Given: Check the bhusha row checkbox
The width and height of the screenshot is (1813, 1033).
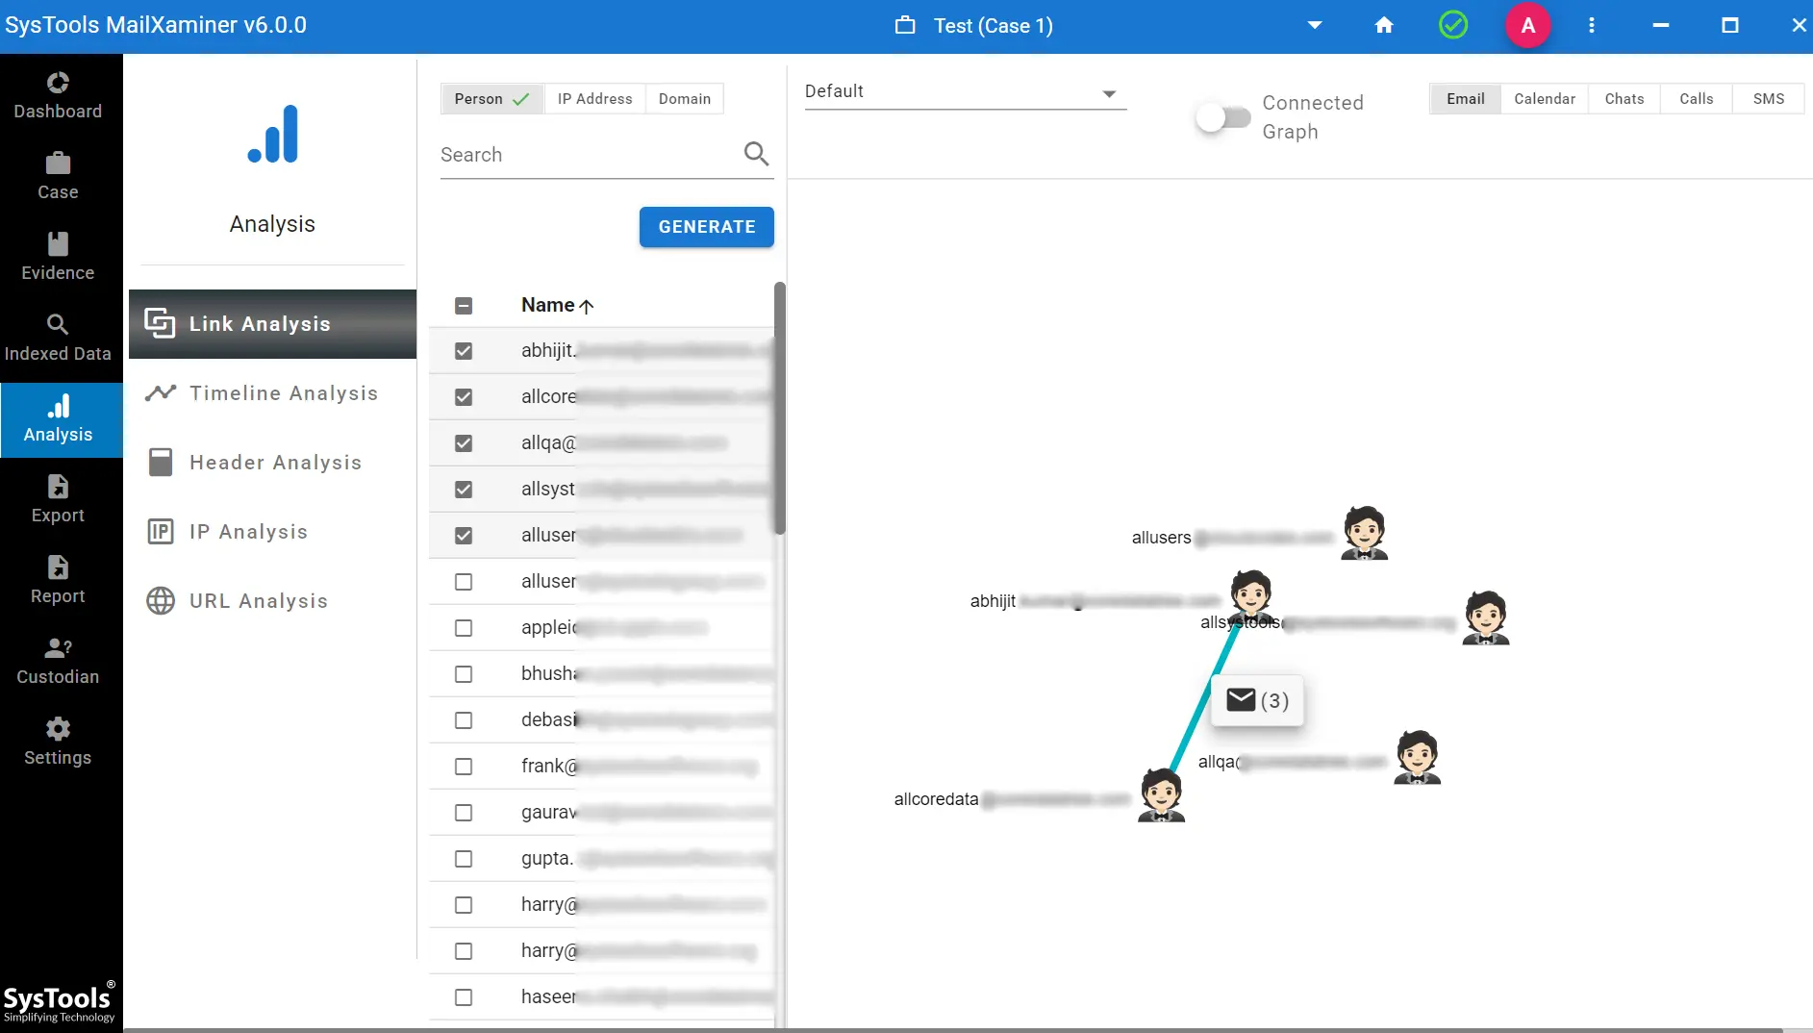Looking at the screenshot, I should point(464,674).
